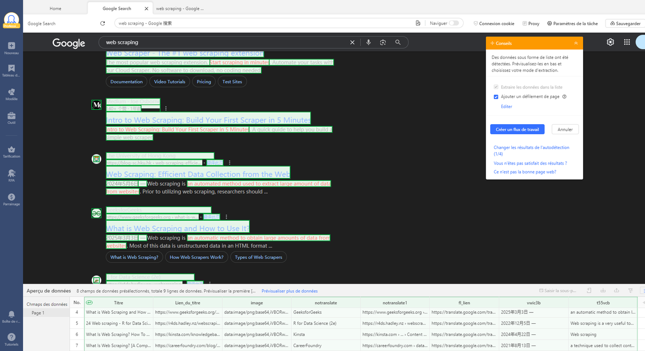Screen dimensions: 645x351
Task: Collapse the Conseils panel with the chevron
Action: (576, 43)
